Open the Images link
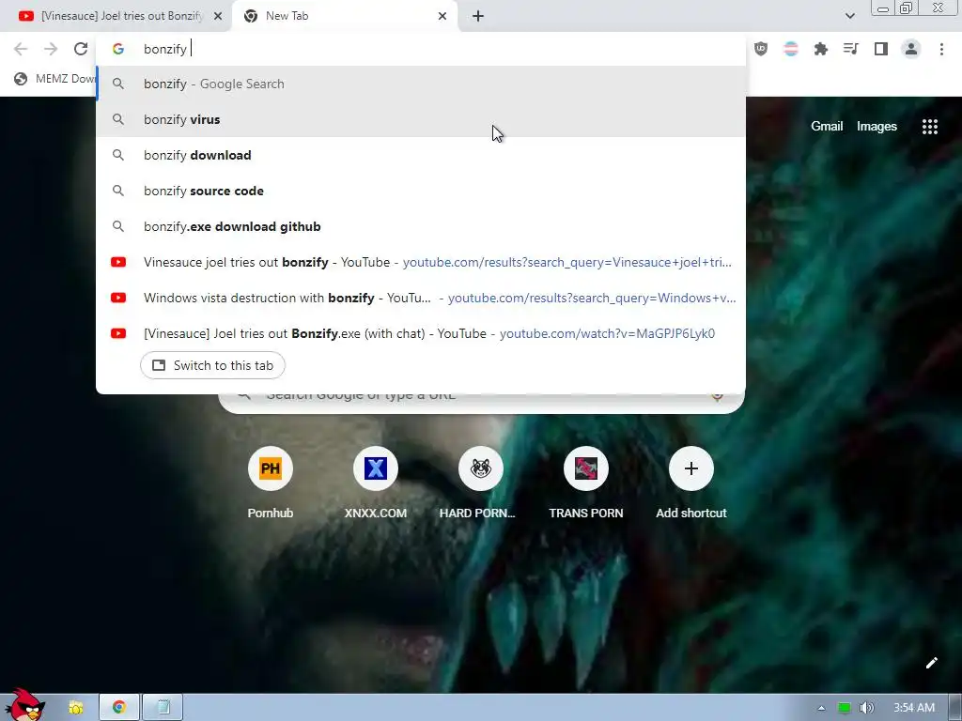Screen dimensions: 962x721 [877, 127]
